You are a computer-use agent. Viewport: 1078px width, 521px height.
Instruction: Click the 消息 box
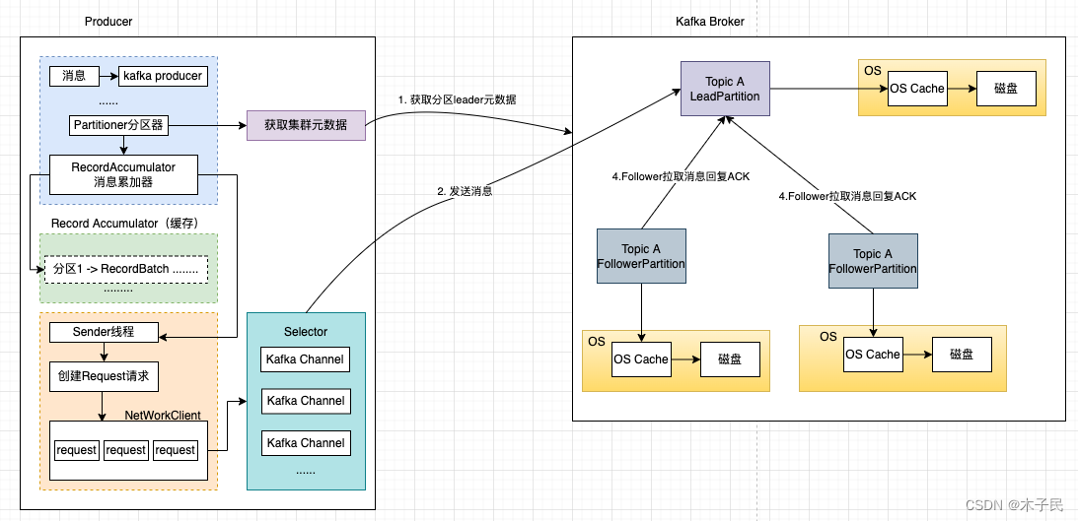pos(74,76)
